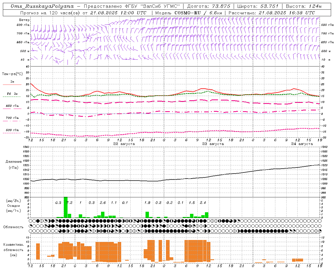Click the 7.2 precipitation amount

[x=69, y=203]
